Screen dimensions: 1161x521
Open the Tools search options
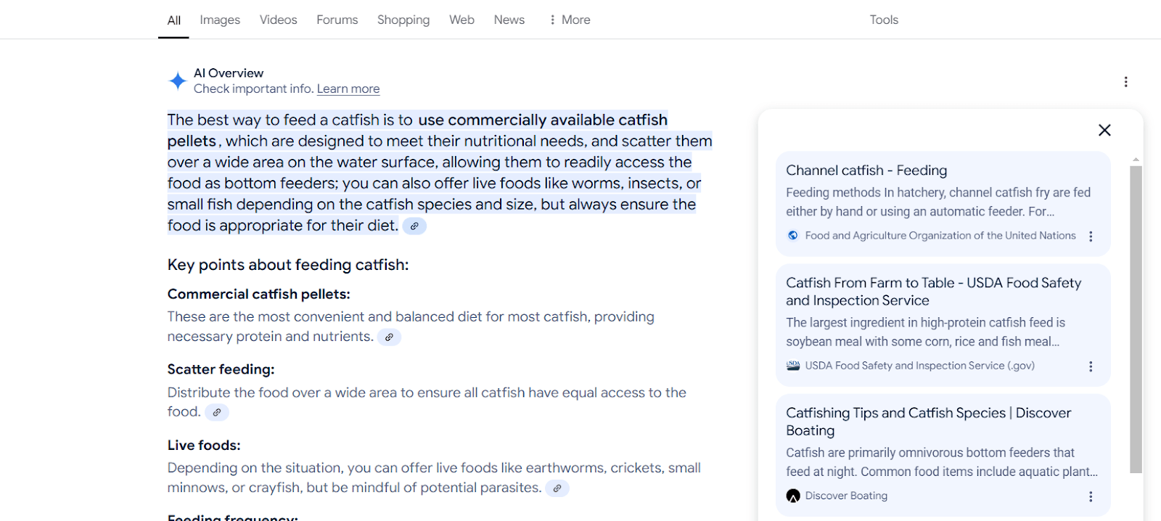tap(884, 20)
